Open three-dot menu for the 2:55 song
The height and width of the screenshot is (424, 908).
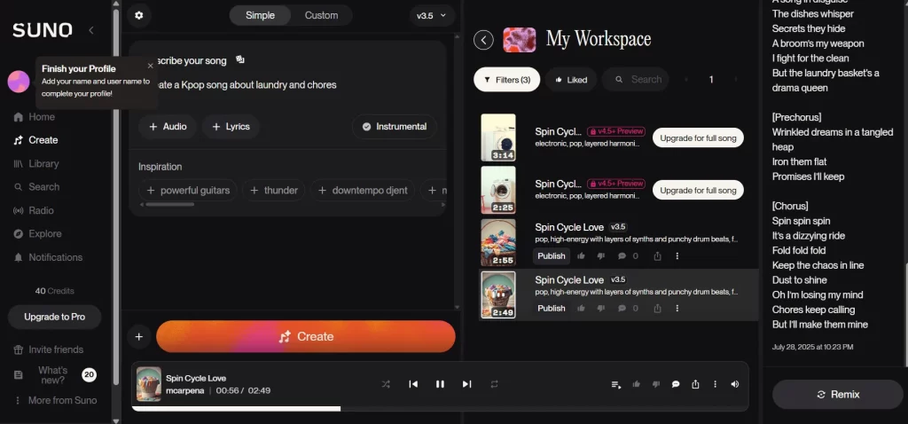point(677,256)
